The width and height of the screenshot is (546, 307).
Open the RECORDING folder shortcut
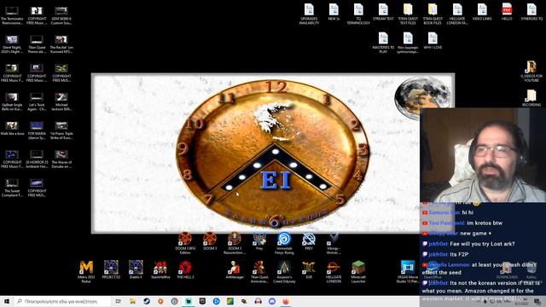531,98
